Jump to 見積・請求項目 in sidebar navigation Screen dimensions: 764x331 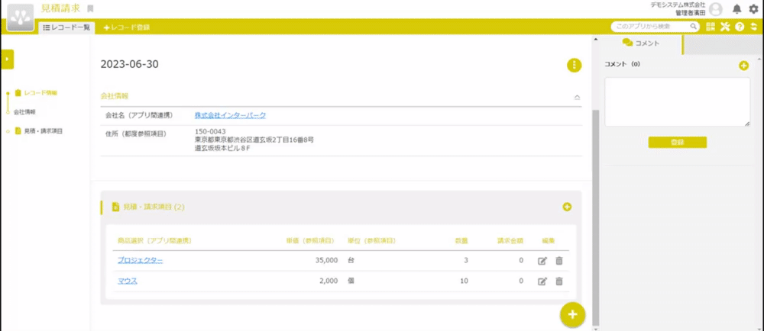(43, 131)
